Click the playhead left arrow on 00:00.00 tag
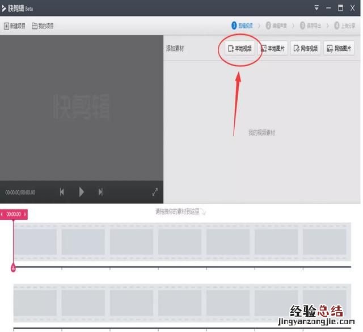This screenshot has height=332, width=363. (x=2, y=214)
